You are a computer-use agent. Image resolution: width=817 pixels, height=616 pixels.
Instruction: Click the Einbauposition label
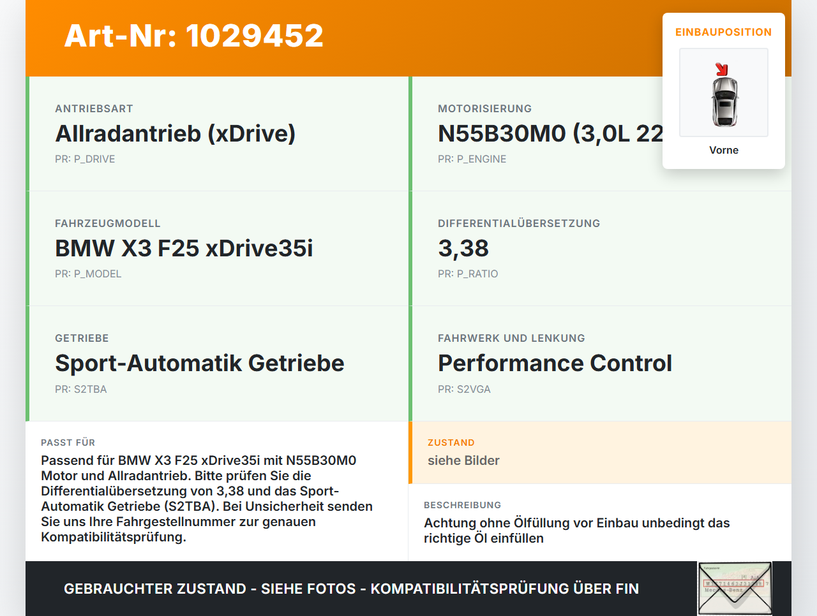point(724,32)
